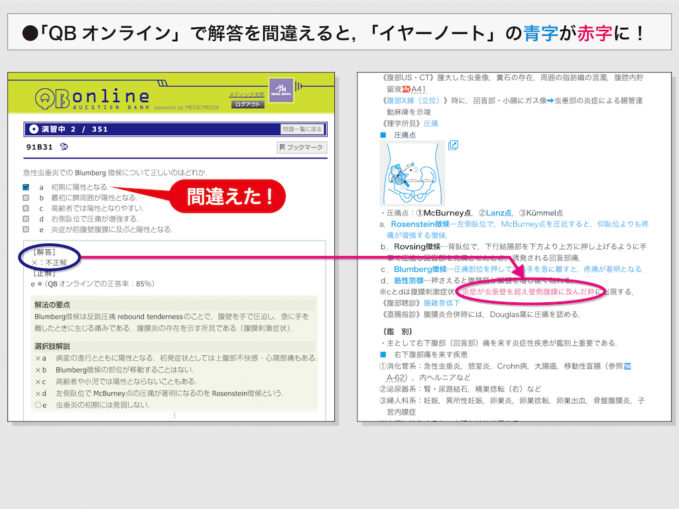679x509 pixels.
Task: Click the red A41 reference icon
Action: (406, 89)
